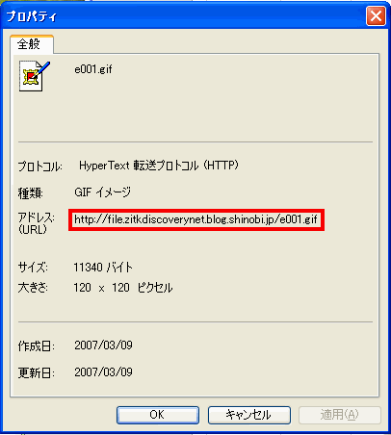This screenshot has height=435, width=391.
Task: Click the 作成日 date value 2007/03/09
Action: click(103, 345)
